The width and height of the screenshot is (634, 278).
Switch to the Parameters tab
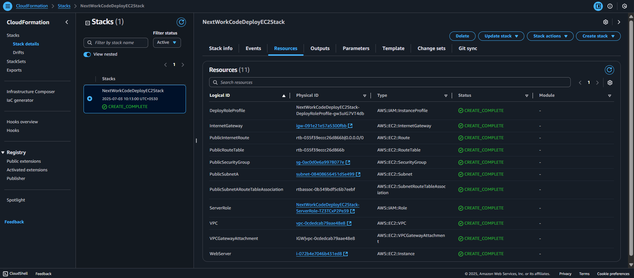tap(356, 48)
